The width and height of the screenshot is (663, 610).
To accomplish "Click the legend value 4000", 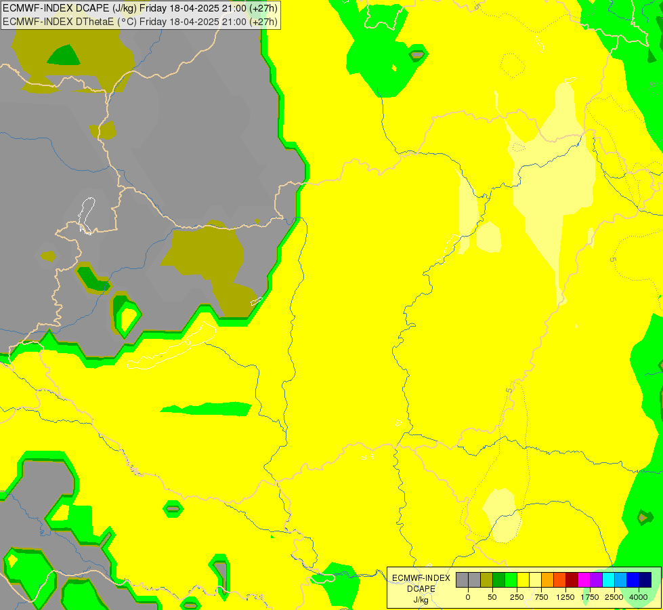I will [639, 597].
